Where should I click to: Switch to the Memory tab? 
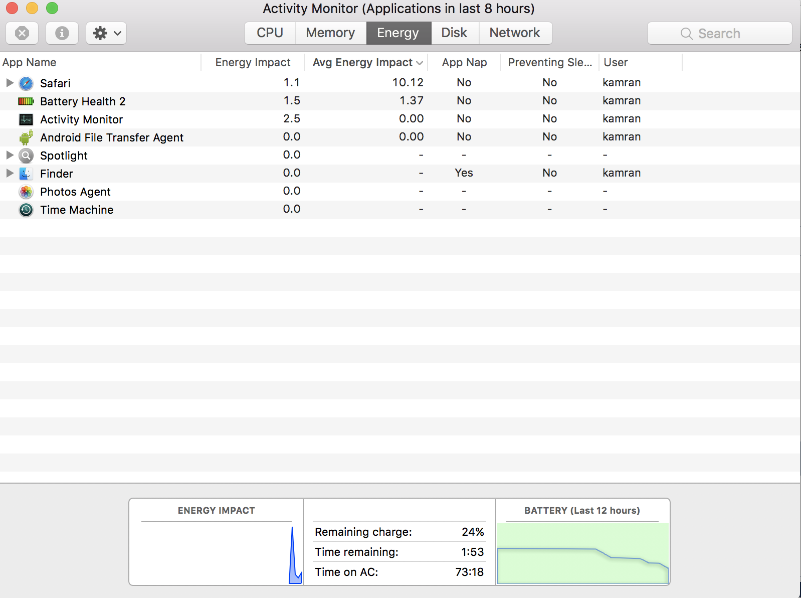click(x=331, y=33)
